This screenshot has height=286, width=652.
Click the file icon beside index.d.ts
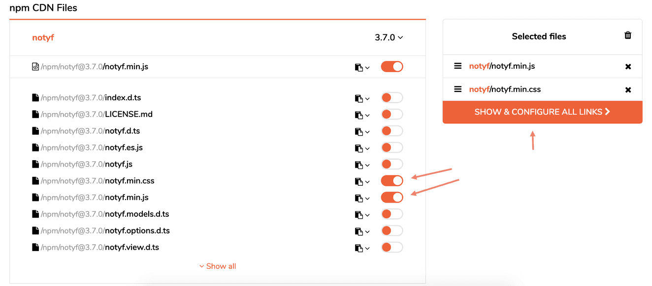[35, 97]
